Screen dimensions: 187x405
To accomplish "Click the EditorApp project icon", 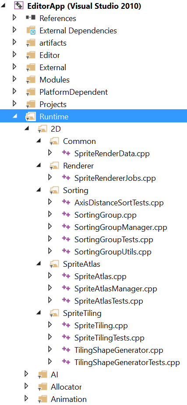I will pyautogui.click(x=19, y=6).
